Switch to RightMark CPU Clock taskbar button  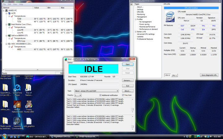click(62, 137)
